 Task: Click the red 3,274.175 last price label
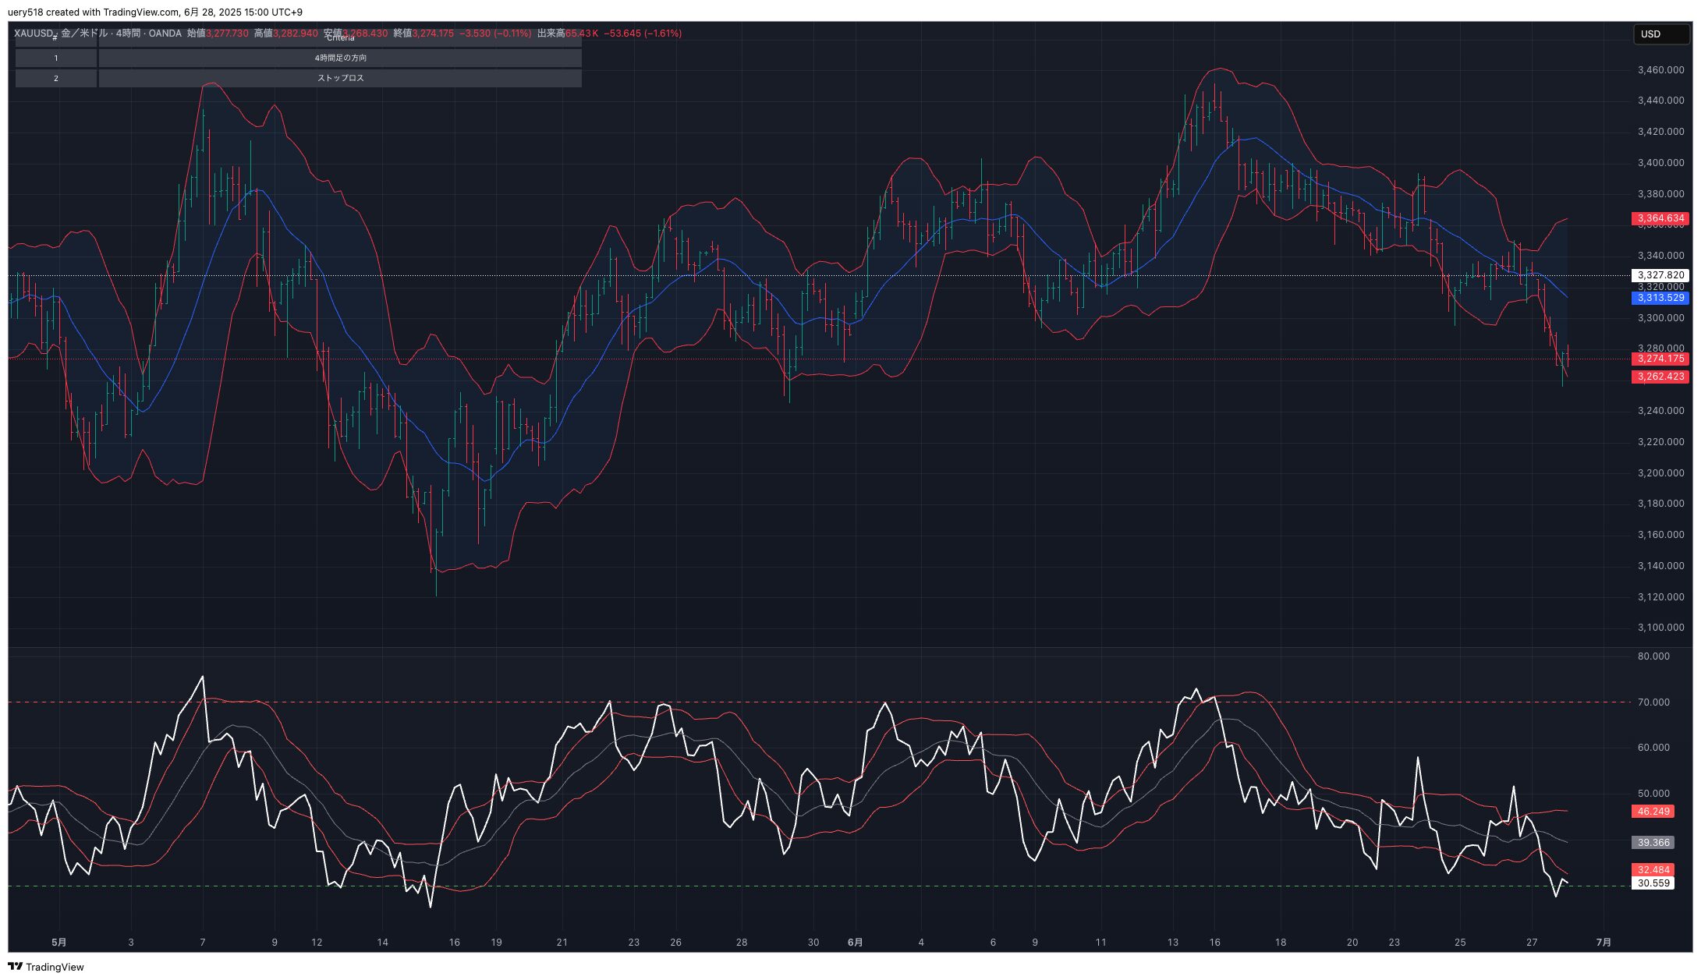1660,359
